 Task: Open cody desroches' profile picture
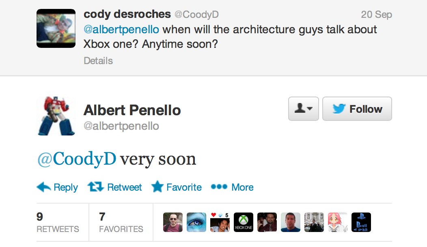56,28
